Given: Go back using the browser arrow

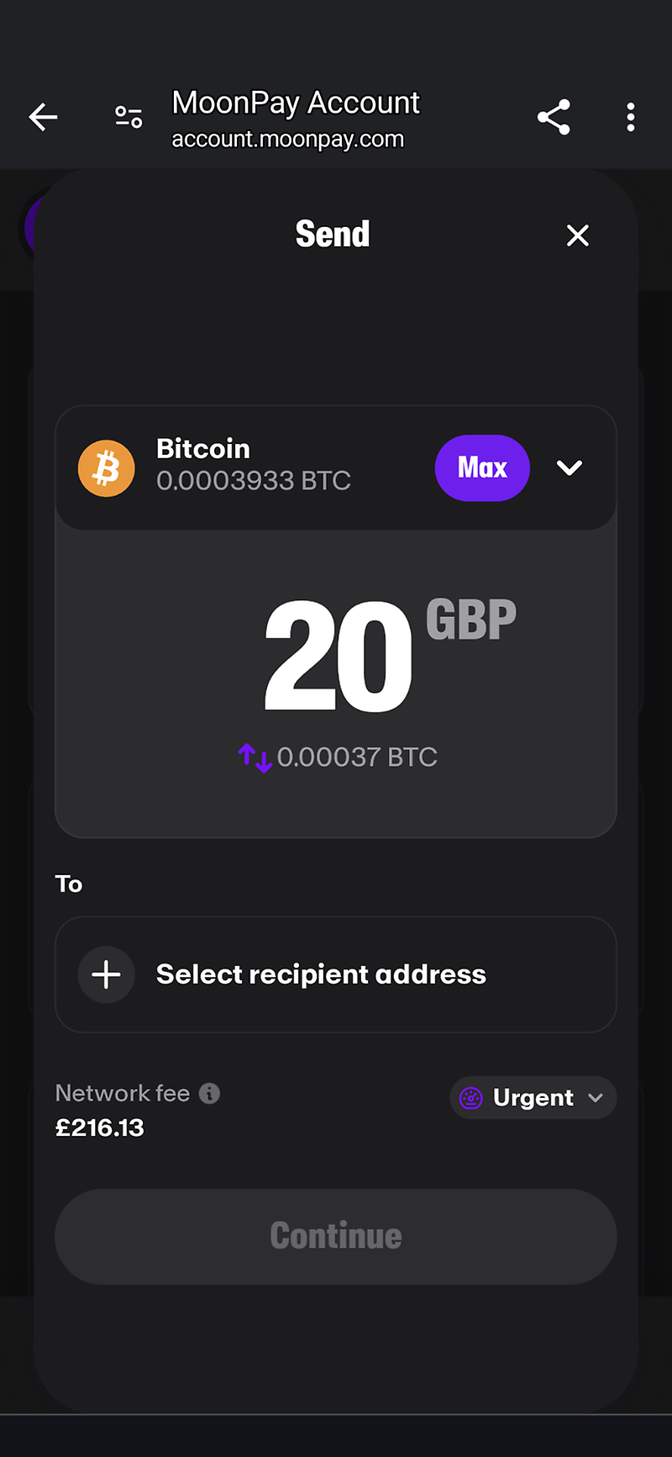Looking at the screenshot, I should (44, 118).
